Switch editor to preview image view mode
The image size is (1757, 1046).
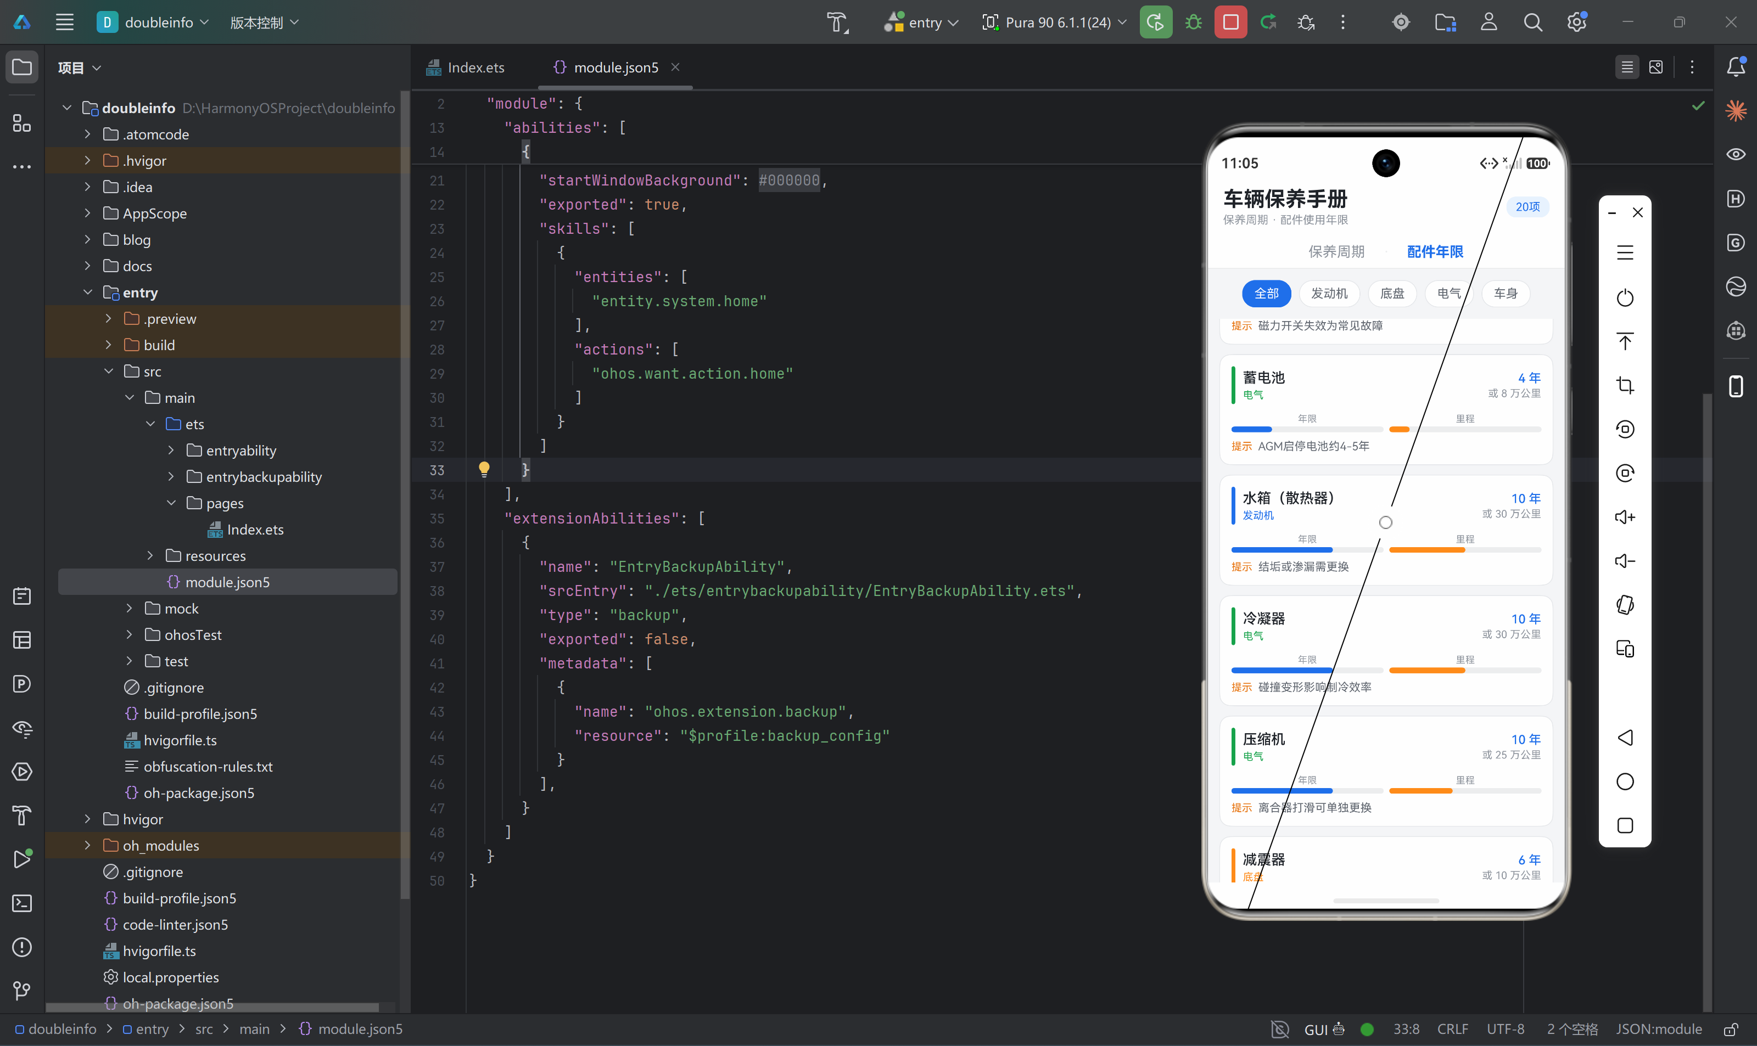click(x=1656, y=67)
